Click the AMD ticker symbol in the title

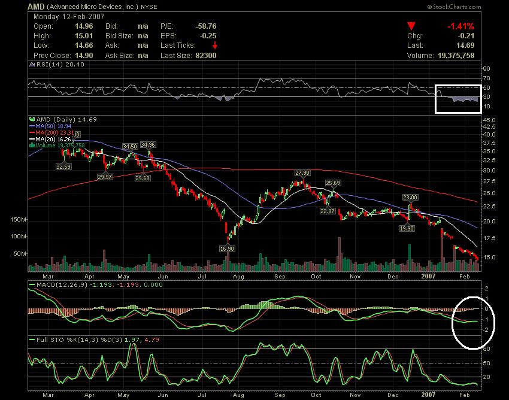coord(36,7)
